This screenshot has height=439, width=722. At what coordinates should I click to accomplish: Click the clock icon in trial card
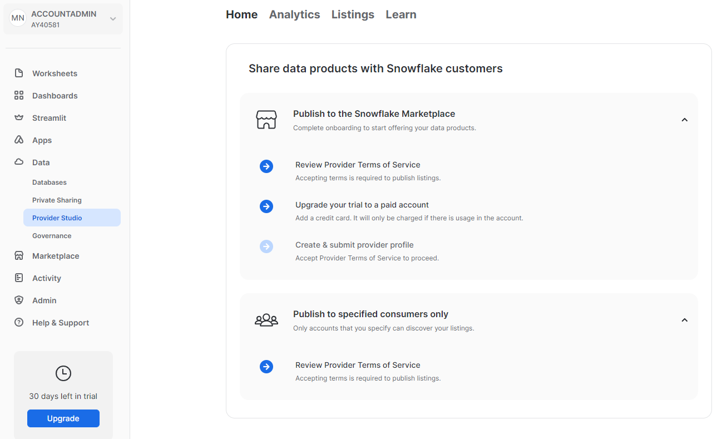(63, 373)
